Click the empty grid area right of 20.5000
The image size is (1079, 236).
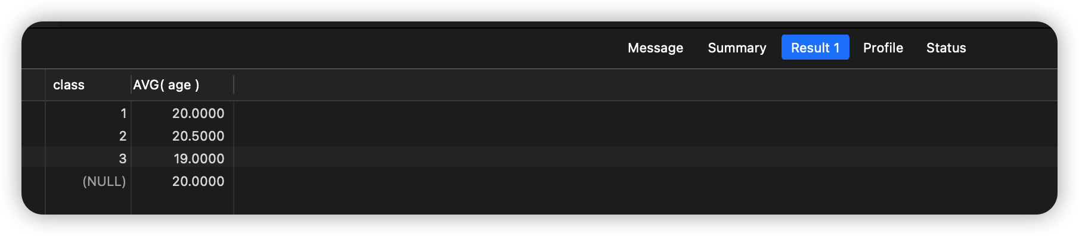pyautogui.click(x=645, y=136)
